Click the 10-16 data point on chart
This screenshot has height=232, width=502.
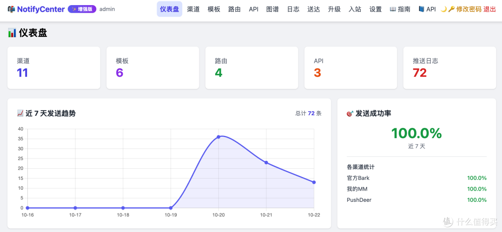[27, 208]
